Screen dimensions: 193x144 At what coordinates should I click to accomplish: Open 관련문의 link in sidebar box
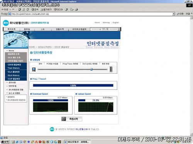pyautogui.click(x=11, y=97)
